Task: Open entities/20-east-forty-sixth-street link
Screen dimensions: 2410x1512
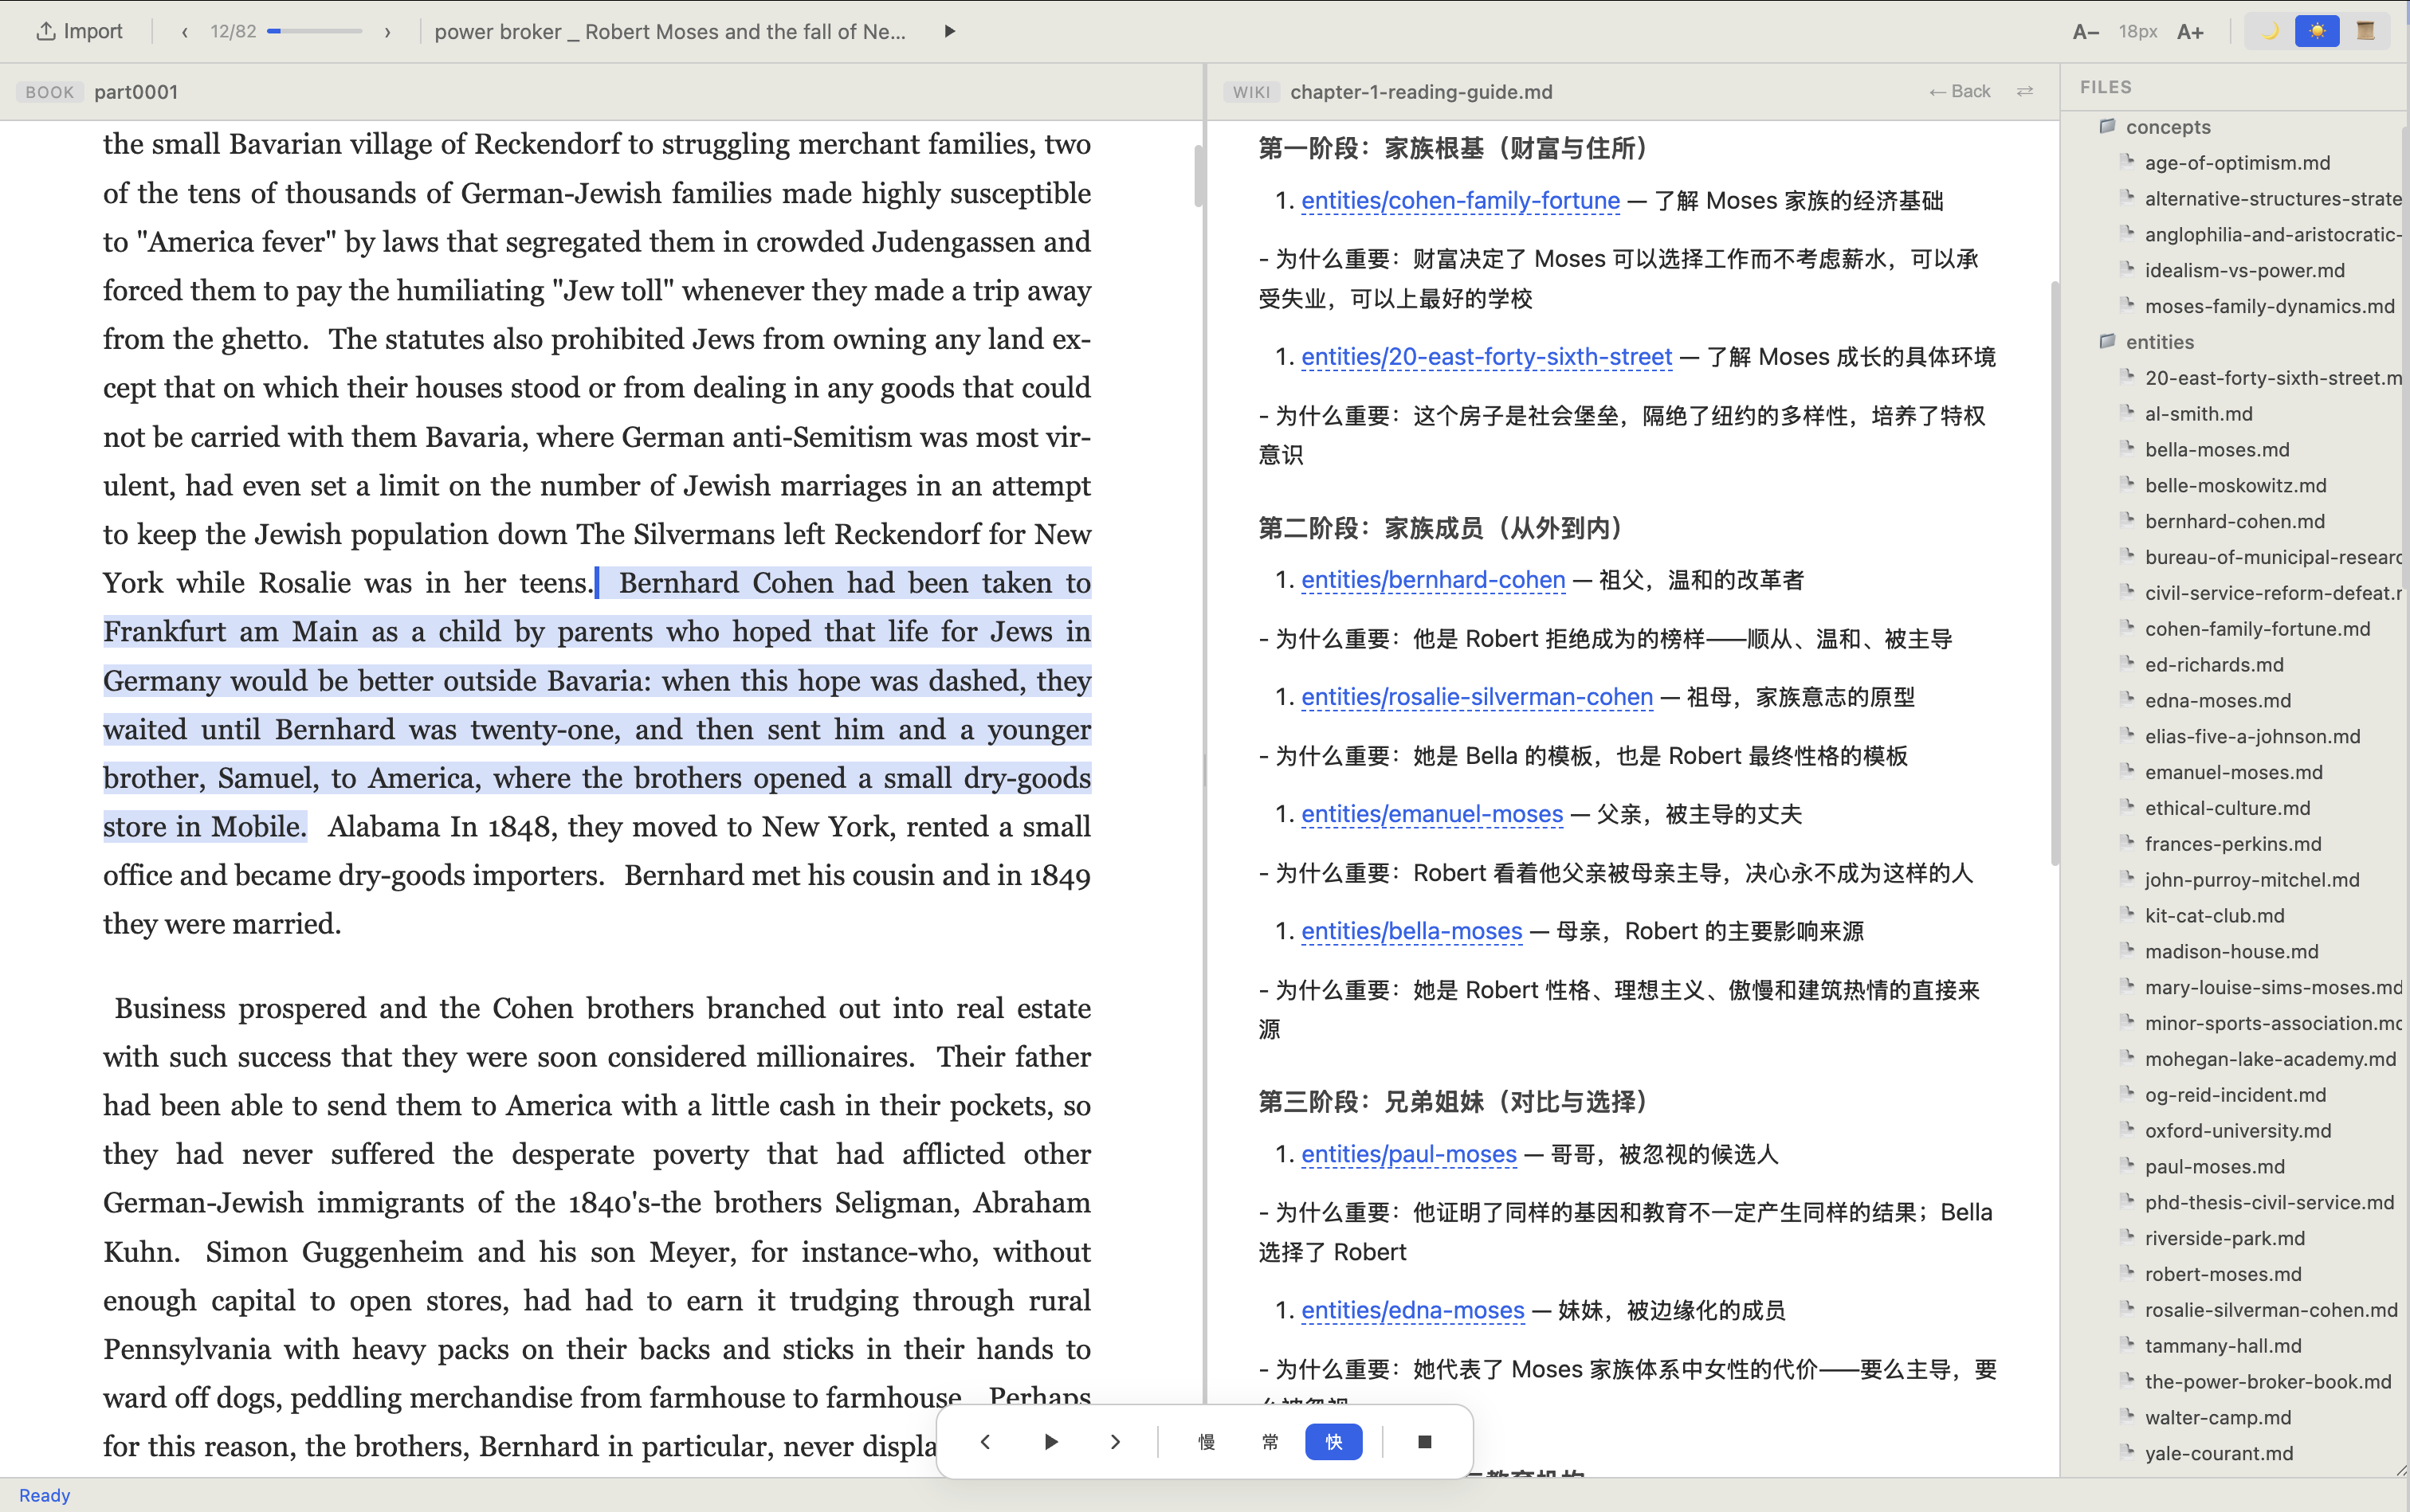Action: (1486, 357)
